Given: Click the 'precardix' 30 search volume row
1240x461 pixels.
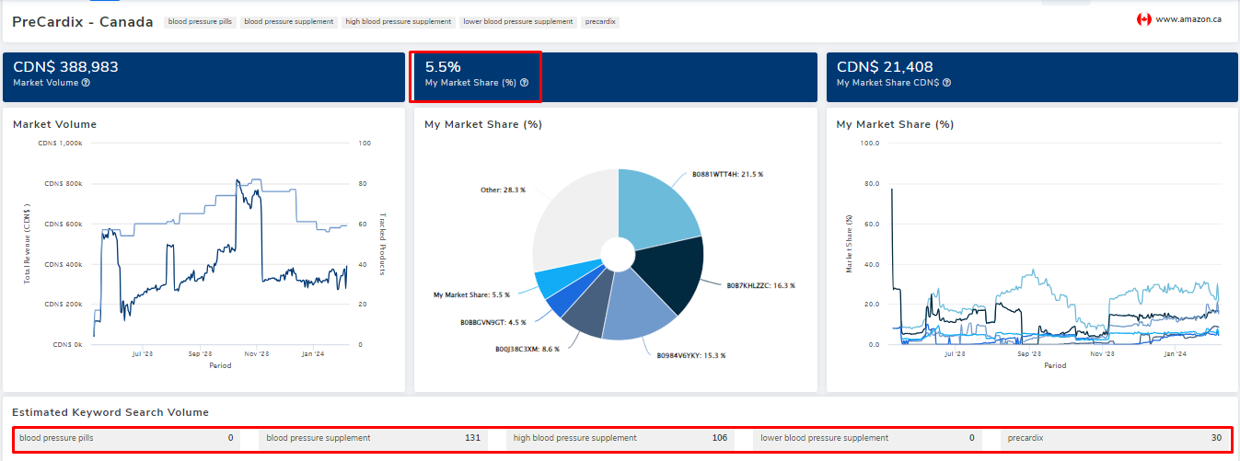Looking at the screenshot, I should (x=1115, y=438).
